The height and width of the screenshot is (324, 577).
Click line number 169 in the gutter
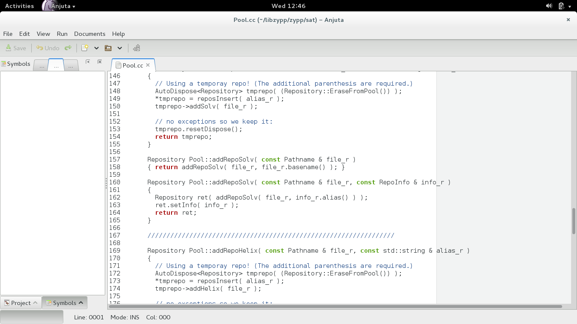coord(114,251)
